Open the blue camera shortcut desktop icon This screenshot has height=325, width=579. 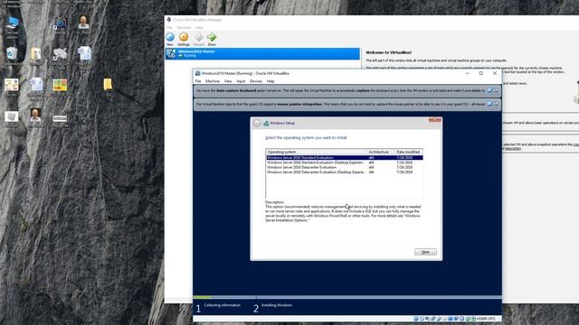point(60,23)
